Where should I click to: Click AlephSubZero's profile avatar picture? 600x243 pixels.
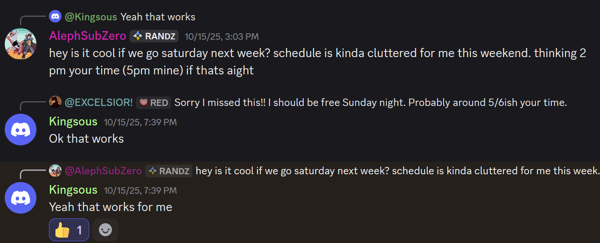click(20, 44)
